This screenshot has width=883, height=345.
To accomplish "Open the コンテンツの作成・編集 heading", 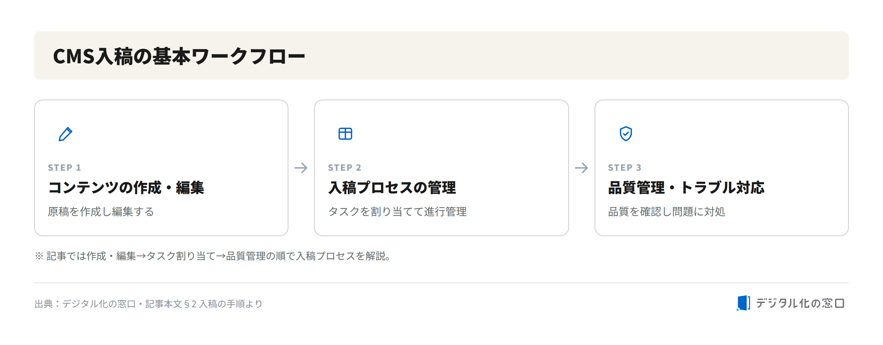I will [x=126, y=188].
